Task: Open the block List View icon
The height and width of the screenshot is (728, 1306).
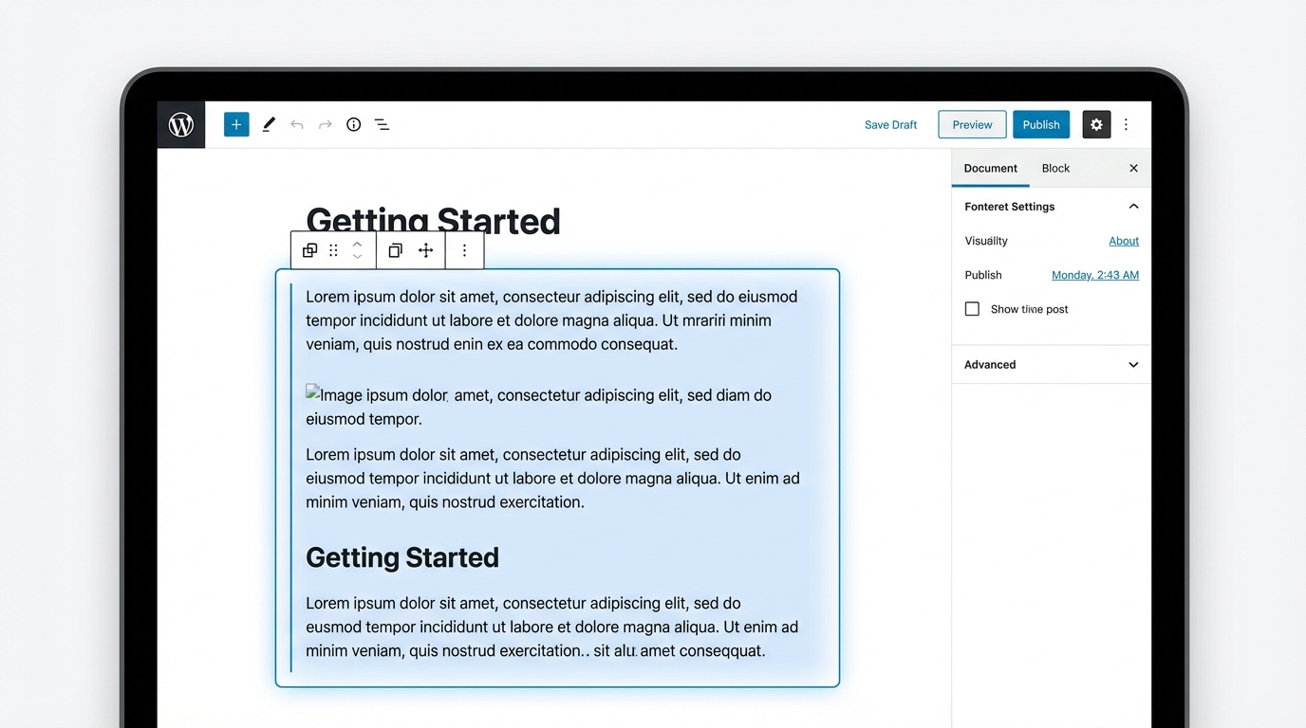Action: coord(382,124)
